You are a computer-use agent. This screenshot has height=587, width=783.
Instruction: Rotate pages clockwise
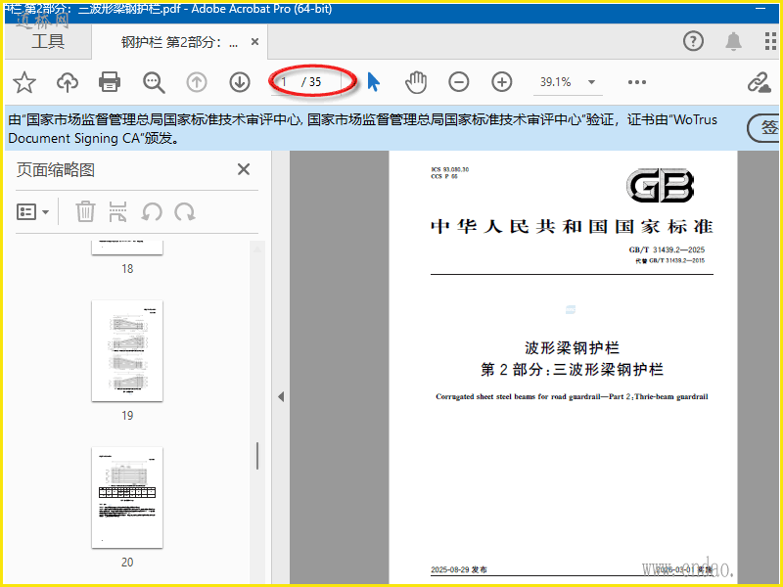coord(184,211)
